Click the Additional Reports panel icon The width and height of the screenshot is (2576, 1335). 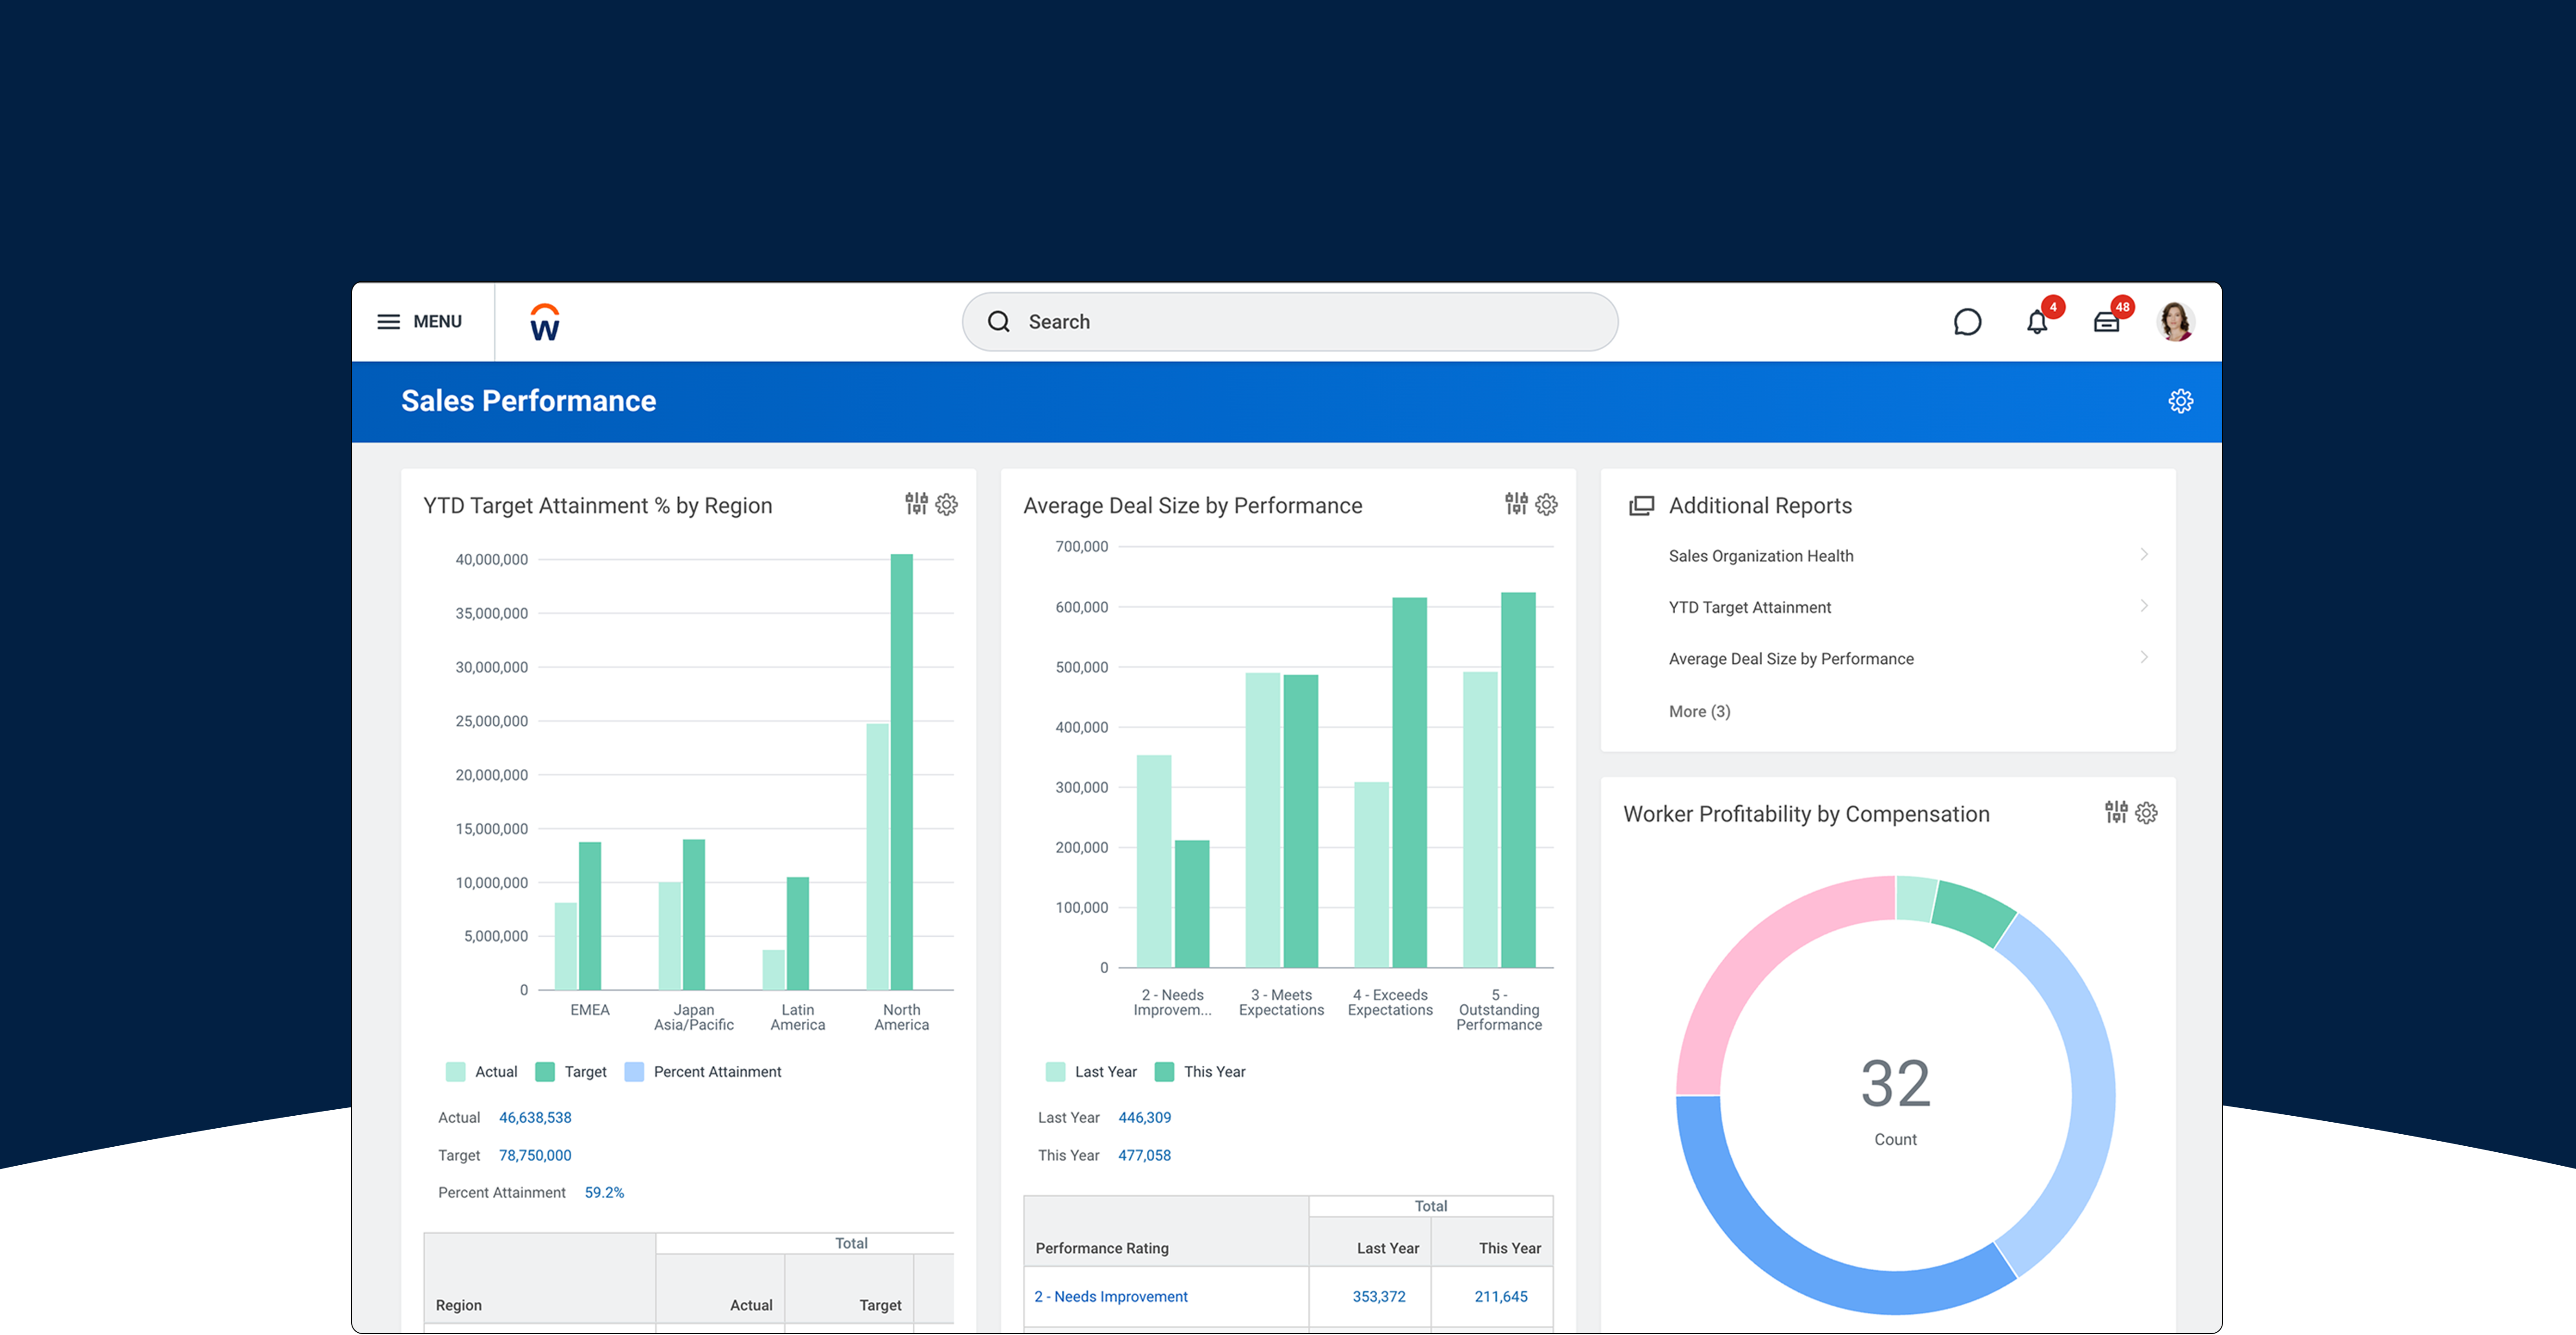1641,506
